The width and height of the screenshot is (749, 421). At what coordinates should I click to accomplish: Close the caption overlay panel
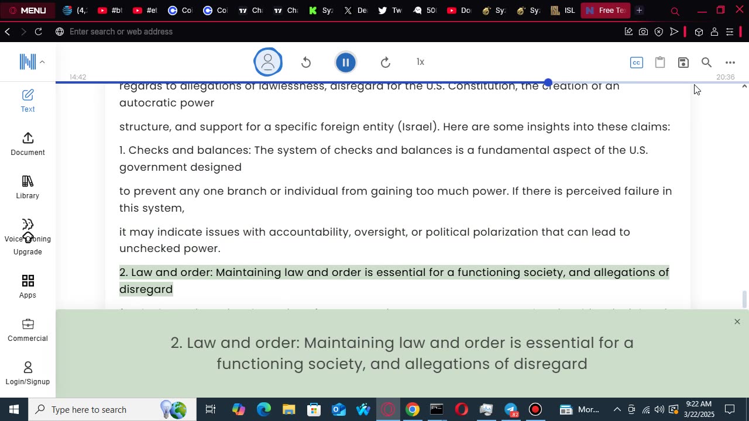pyautogui.click(x=737, y=322)
